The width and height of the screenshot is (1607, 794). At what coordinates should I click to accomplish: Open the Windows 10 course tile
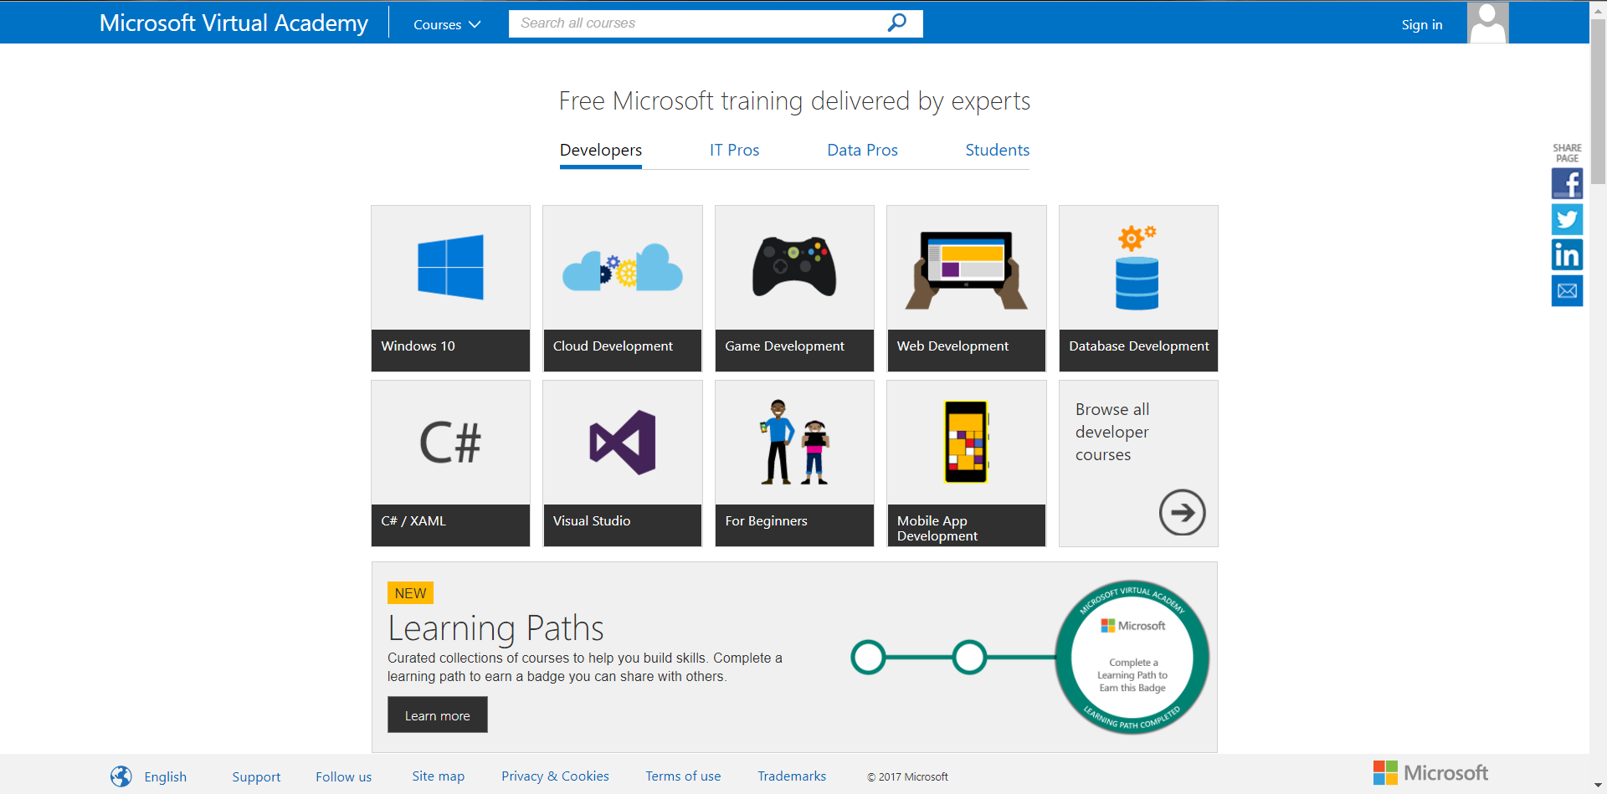pyautogui.click(x=450, y=288)
